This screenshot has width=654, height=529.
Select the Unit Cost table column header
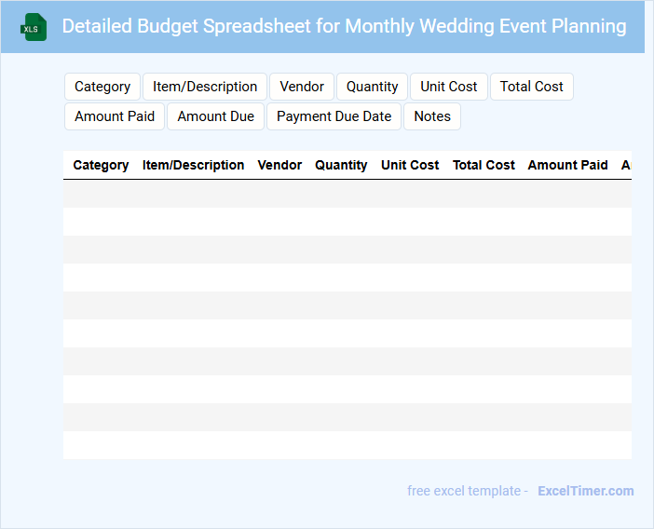tap(410, 165)
